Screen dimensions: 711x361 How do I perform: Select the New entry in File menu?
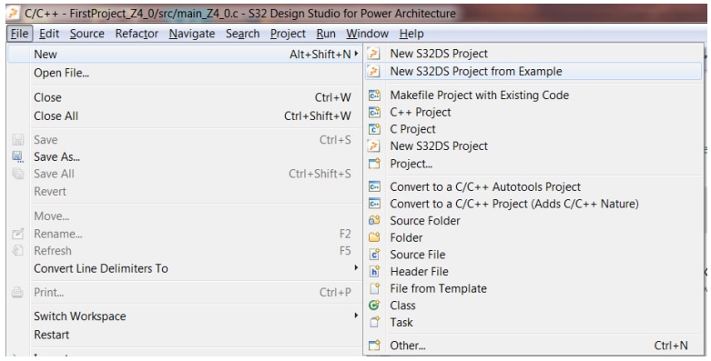tap(186, 54)
